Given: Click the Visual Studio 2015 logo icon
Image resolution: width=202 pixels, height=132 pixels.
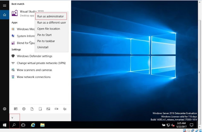Looking at the screenshot, I should click(x=15, y=13).
